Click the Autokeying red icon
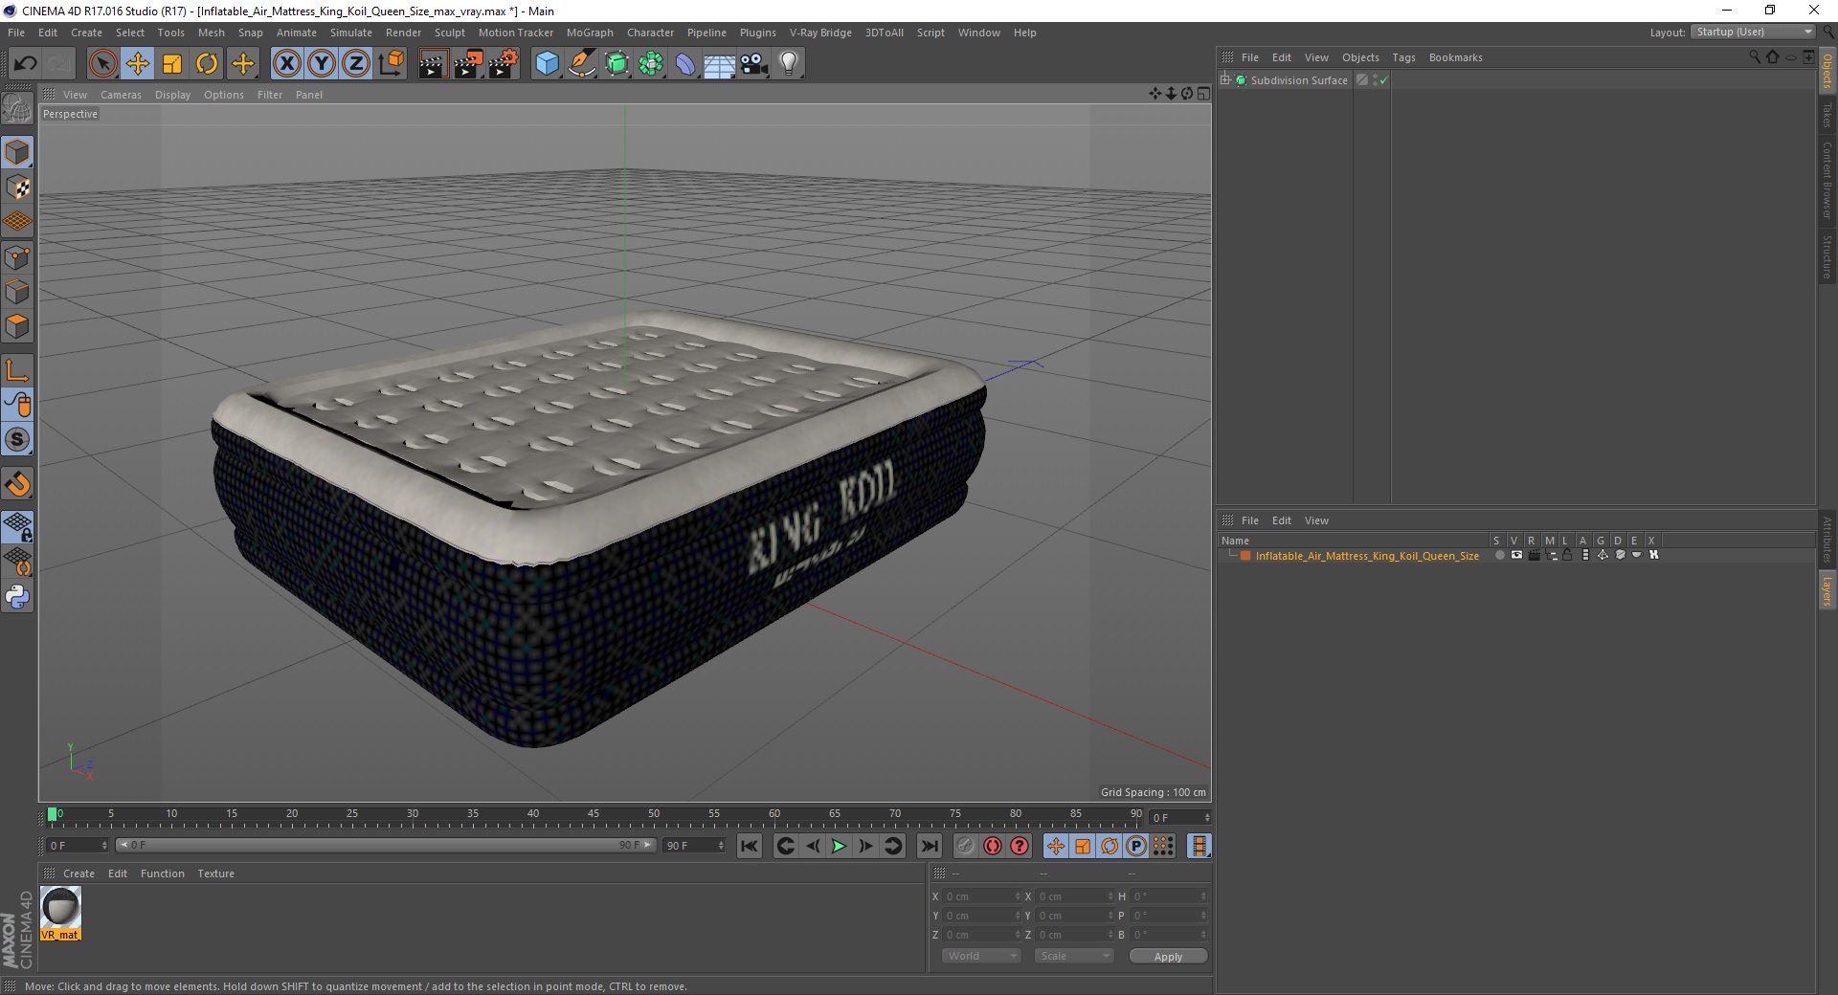1838x995 pixels. pyautogui.click(x=993, y=846)
